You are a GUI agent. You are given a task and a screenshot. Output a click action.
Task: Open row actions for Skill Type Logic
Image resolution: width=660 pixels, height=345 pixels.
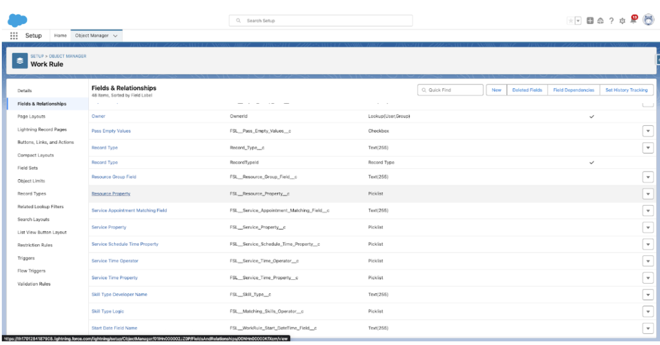648,311
